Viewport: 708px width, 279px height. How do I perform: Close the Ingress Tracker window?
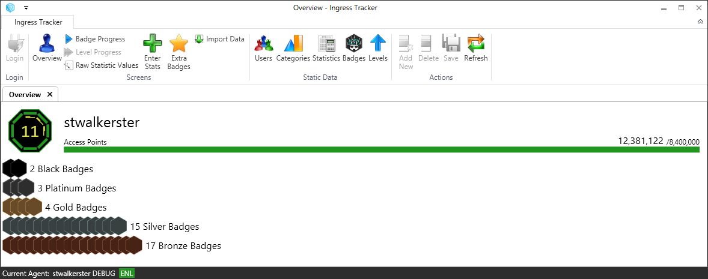(x=700, y=8)
